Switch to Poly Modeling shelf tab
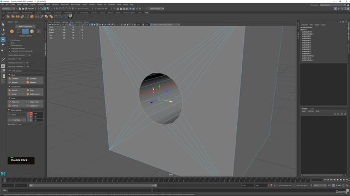 [27, 13]
